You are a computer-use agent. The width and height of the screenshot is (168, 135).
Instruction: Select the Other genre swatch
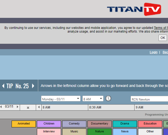pyautogui.click(x=150, y=132)
